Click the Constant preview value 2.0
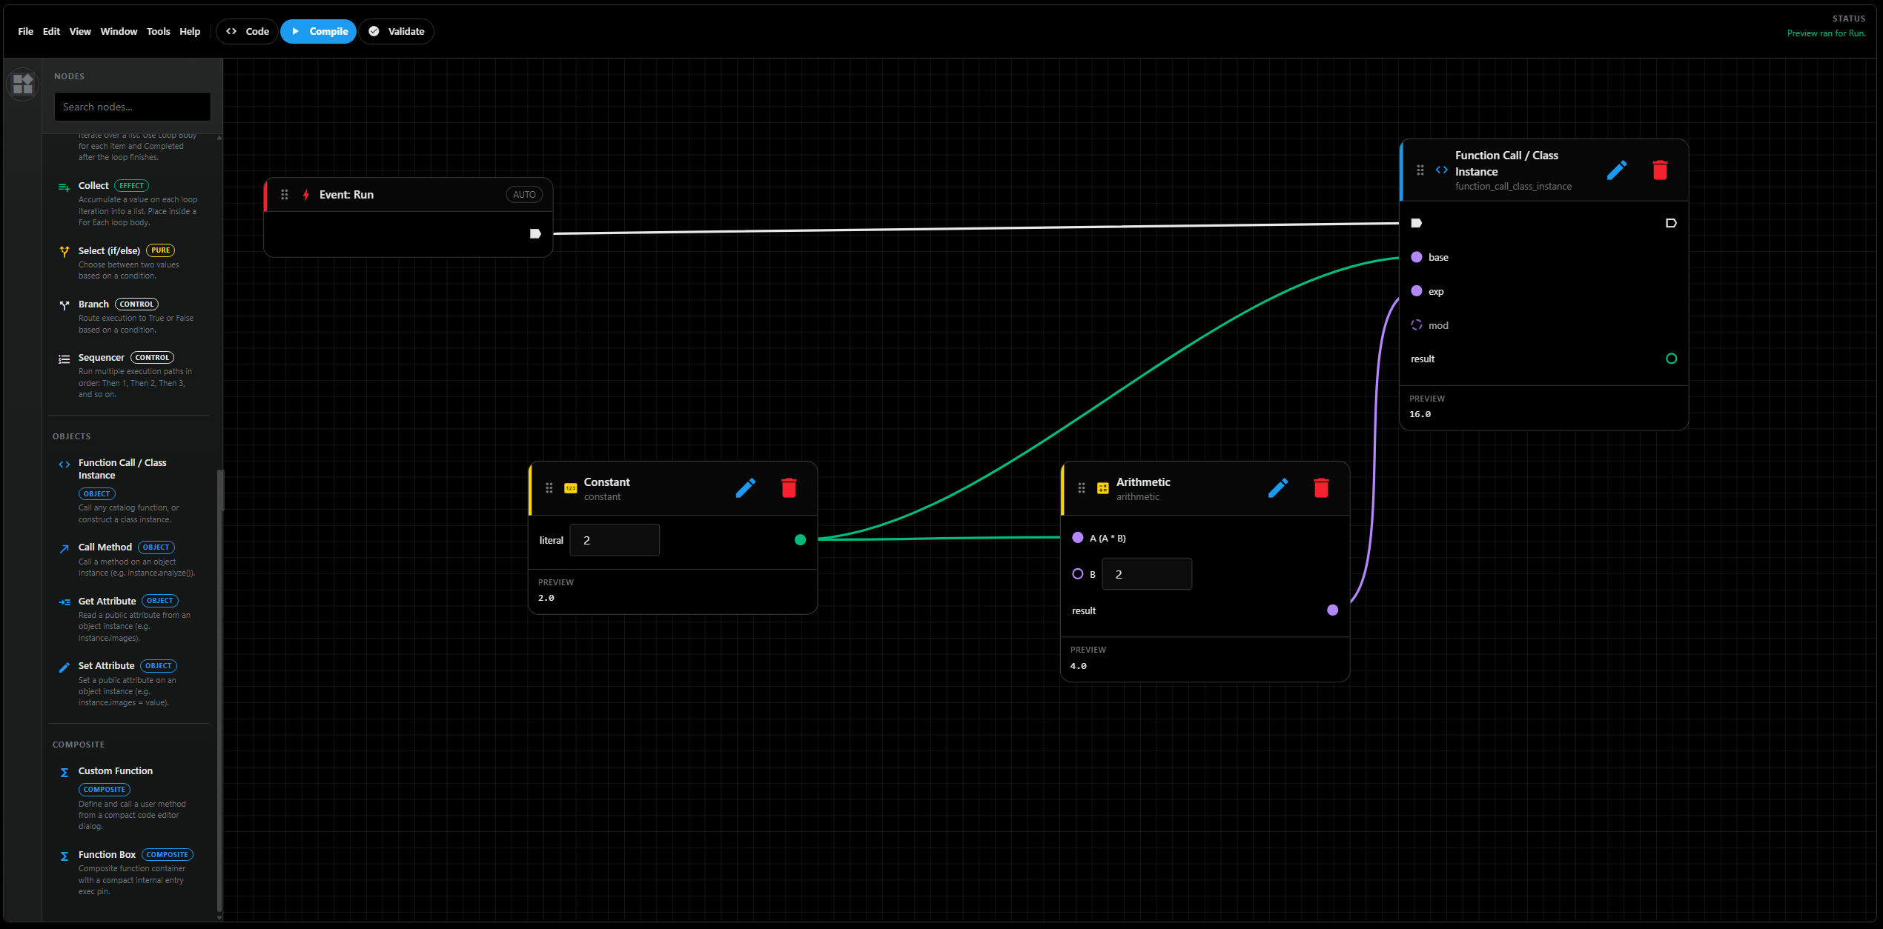The height and width of the screenshot is (929, 1883). pos(546,598)
